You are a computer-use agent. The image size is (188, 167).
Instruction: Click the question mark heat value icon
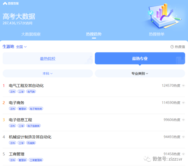point(172,47)
